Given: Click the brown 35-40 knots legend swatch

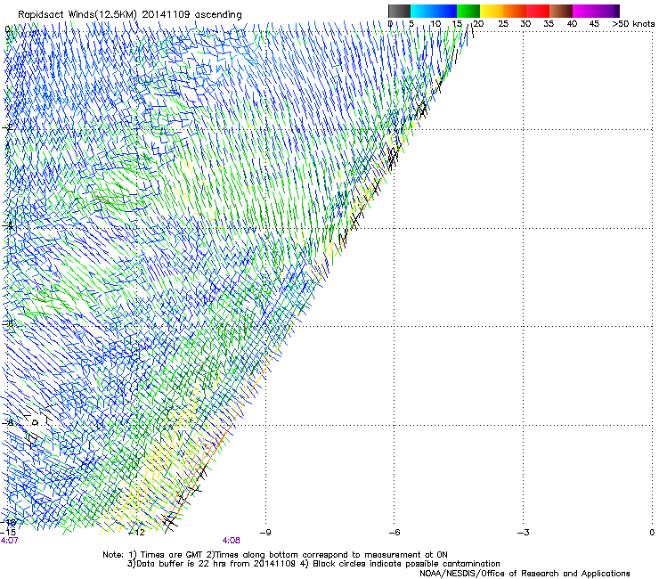Looking at the screenshot, I should 561,11.
